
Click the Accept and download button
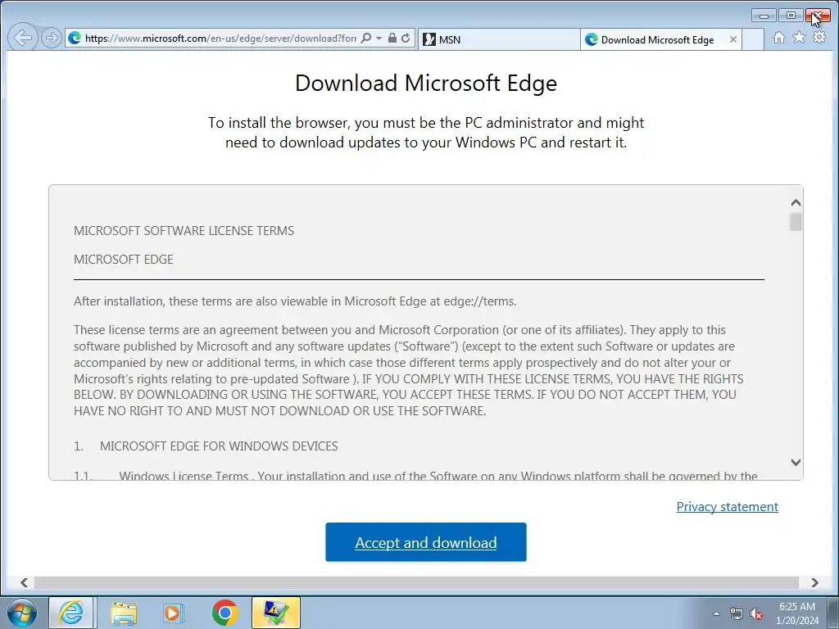click(426, 542)
